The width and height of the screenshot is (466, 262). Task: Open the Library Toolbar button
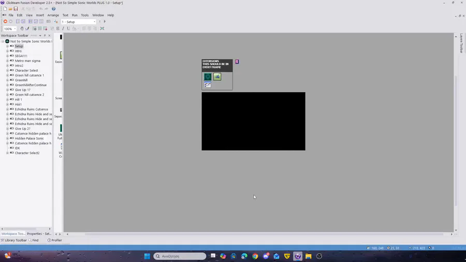tap(13, 240)
